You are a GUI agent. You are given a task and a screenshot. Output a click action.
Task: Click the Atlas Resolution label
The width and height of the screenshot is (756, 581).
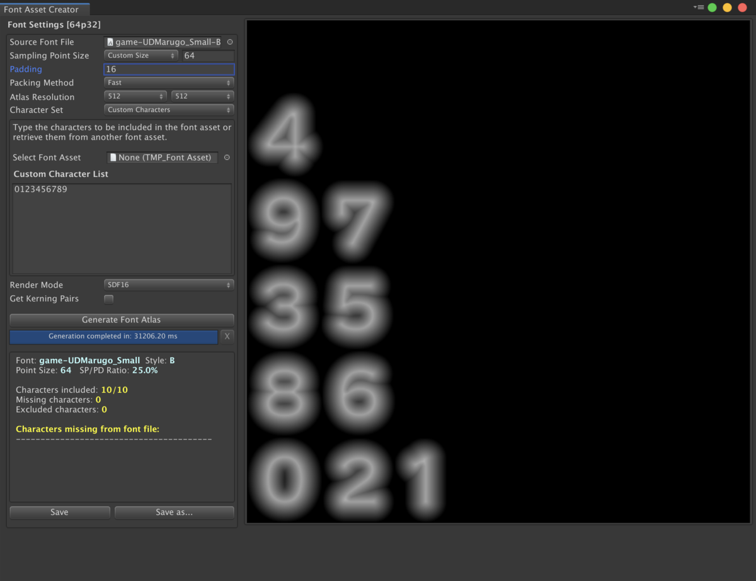42,97
